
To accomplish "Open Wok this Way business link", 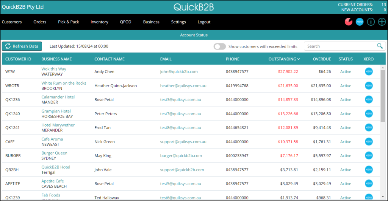I will (54, 69).
